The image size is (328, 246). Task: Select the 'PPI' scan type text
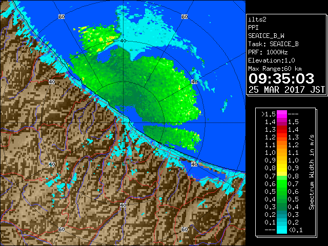(253, 28)
